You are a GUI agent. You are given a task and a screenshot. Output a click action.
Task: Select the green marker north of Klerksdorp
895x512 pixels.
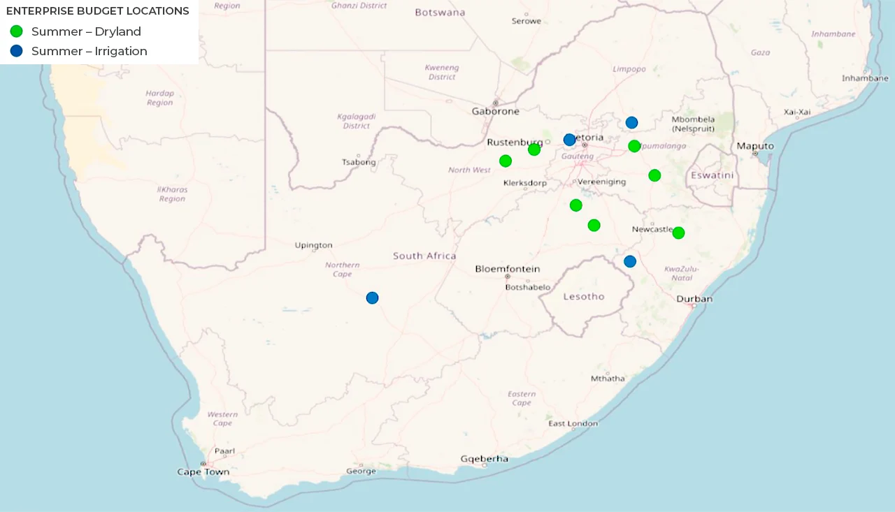tap(506, 161)
